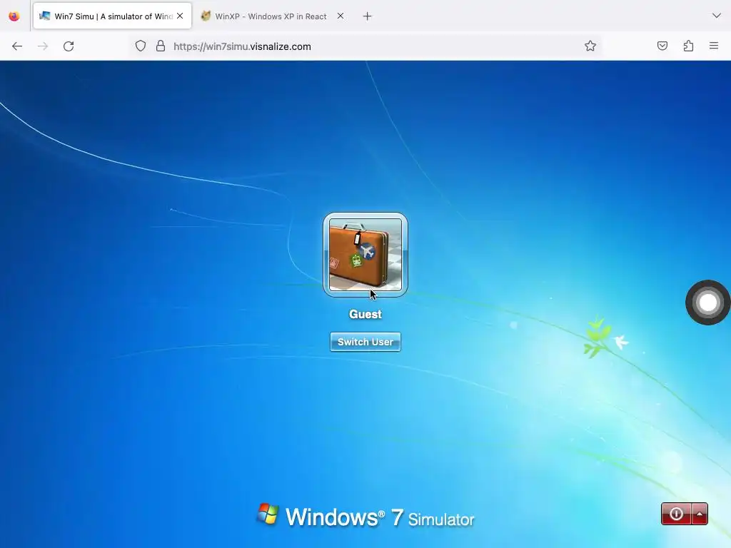731x548 pixels.
Task: Click the Guest suitcase account picture
Action: [365, 255]
